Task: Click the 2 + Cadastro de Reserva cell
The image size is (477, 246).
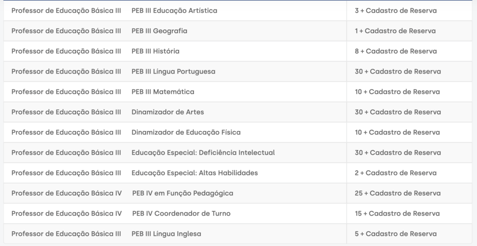Action: point(395,173)
